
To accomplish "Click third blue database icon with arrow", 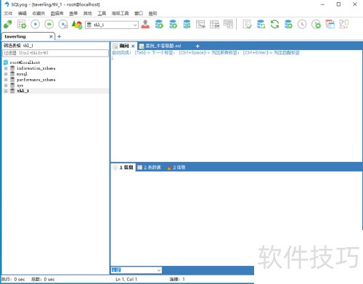I will point(187,24).
